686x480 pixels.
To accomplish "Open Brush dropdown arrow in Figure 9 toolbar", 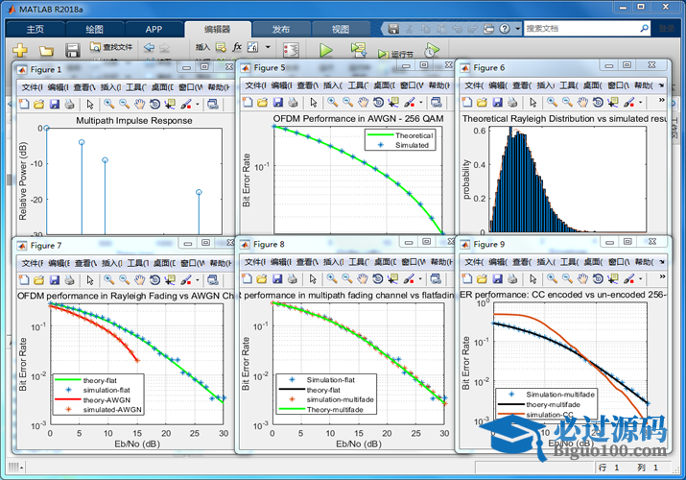I will [641, 278].
